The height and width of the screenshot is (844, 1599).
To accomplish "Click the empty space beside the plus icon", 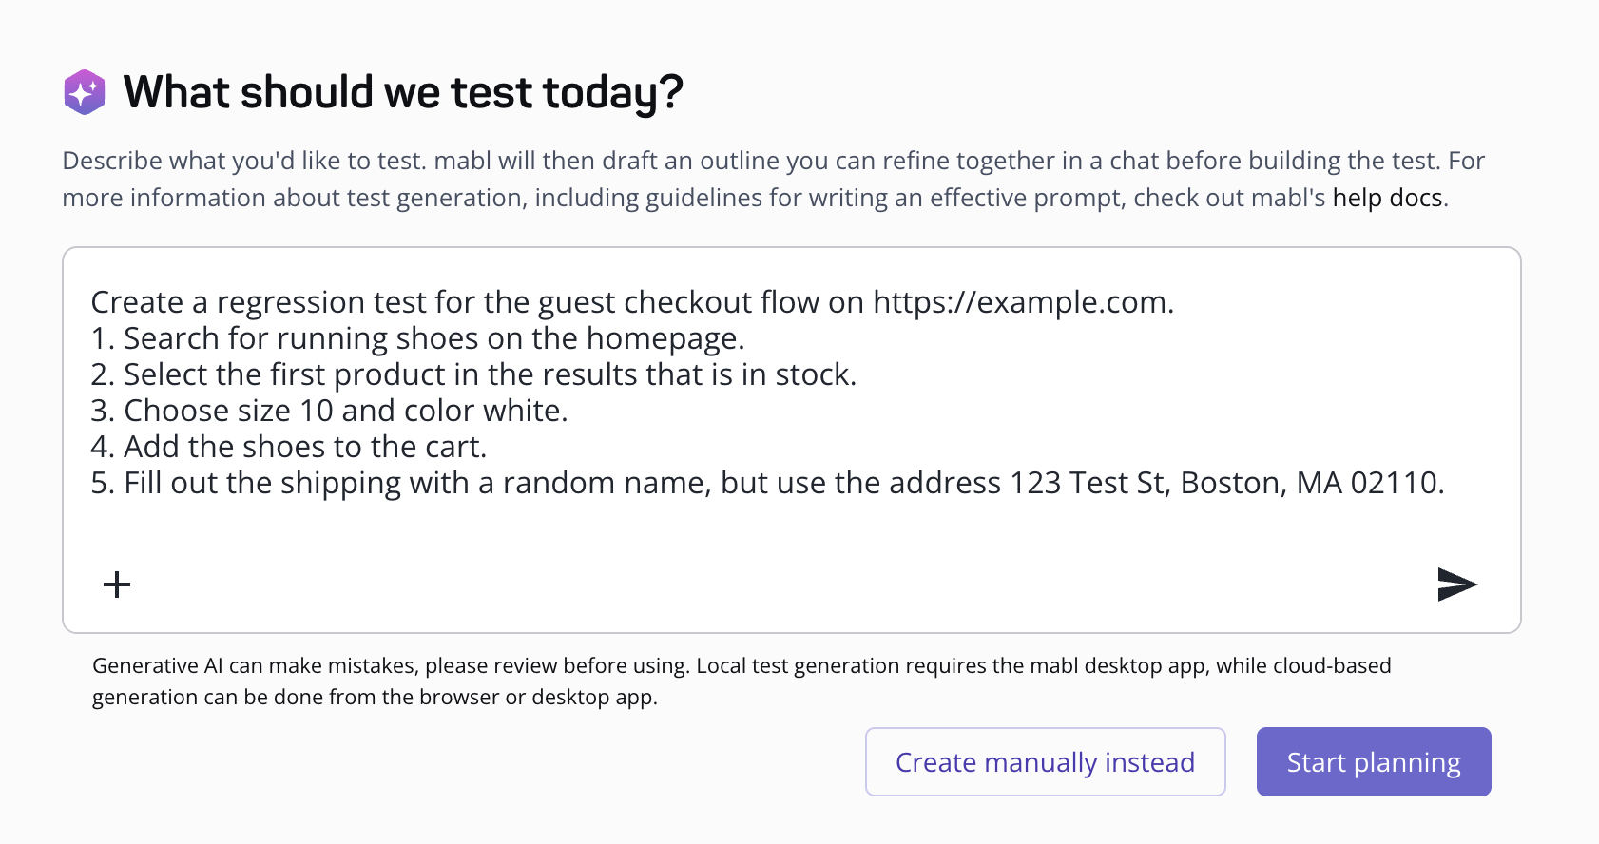I will (x=380, y=584).
